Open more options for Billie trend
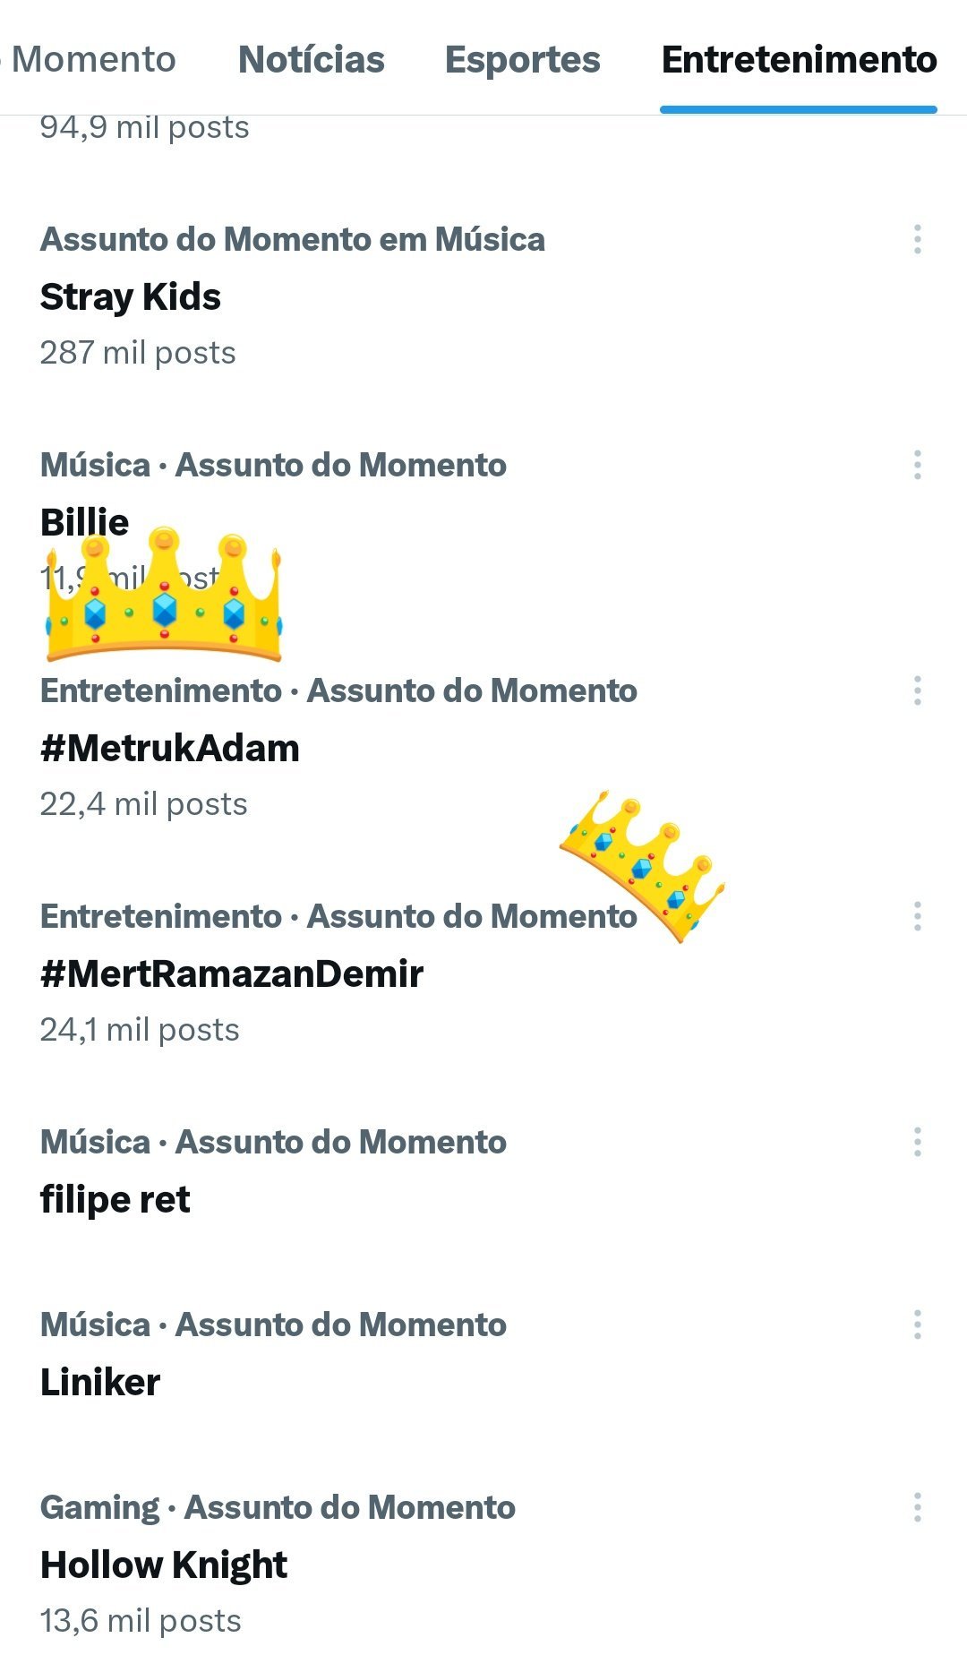Viewport: 967px width, 1672px height. 917,465
